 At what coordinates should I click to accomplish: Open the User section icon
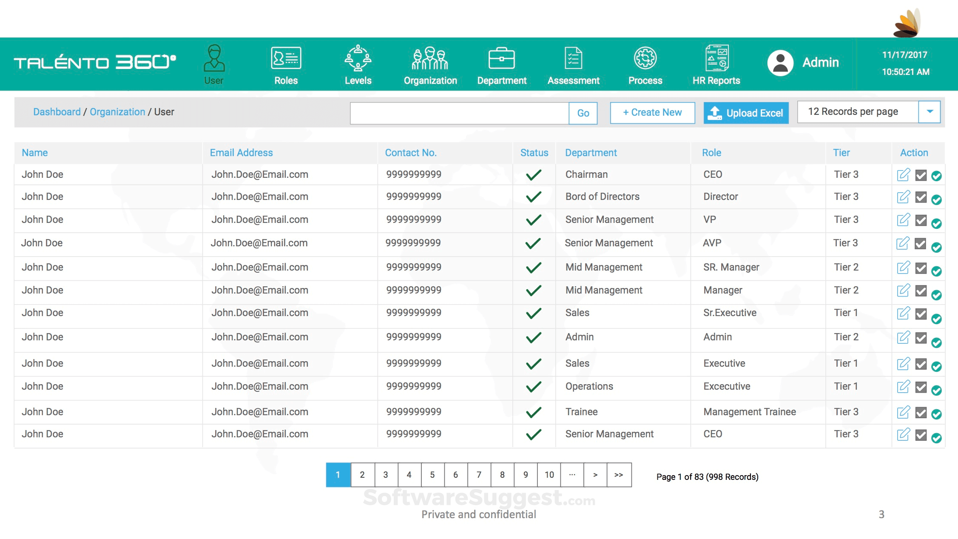(214, 59)
